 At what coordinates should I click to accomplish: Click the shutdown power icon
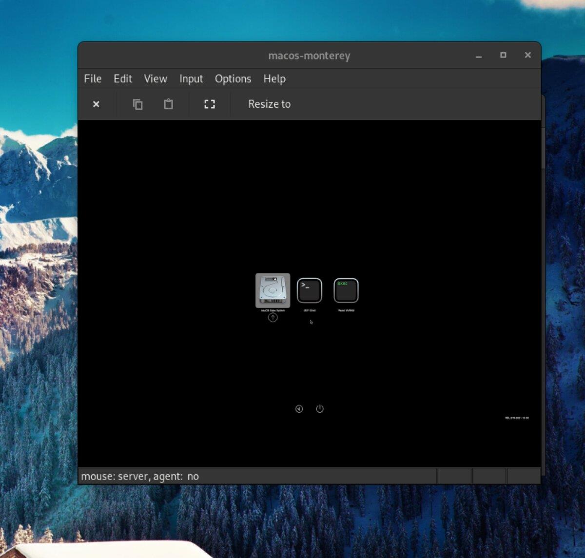click(320, 409)
